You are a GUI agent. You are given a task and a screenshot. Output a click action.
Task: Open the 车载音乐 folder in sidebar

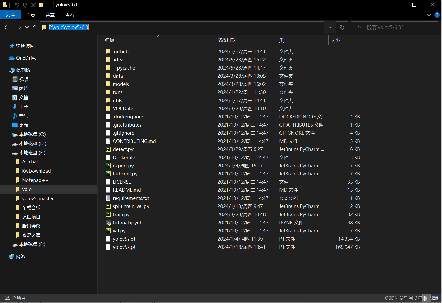[31, 208]
